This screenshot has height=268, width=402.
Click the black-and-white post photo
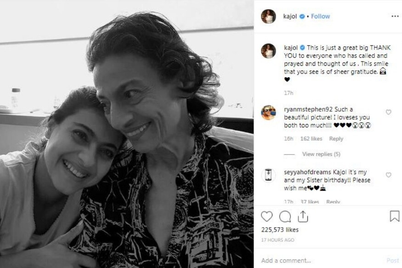coord(127,134)
